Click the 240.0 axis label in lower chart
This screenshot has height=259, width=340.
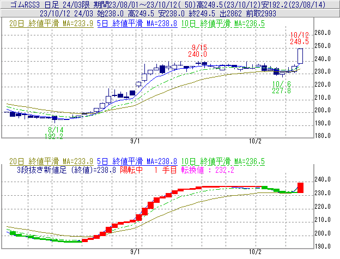click(323, 179)
